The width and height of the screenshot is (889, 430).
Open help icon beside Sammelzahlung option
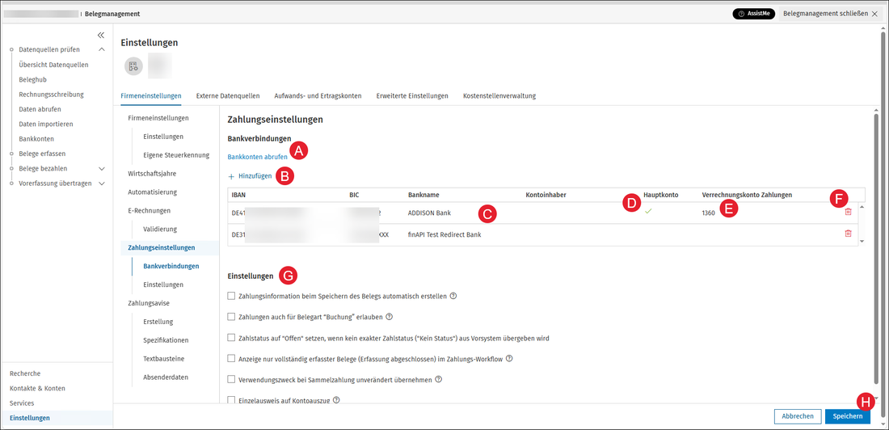click(438, 379)
